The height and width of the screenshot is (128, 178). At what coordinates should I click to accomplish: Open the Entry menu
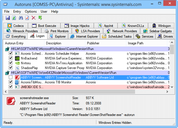click(17, 12)
